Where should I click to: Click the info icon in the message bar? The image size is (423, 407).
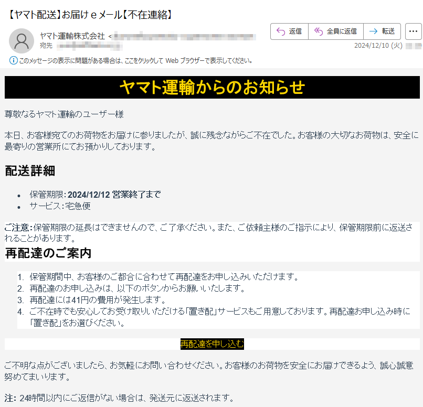coord(13,60)
